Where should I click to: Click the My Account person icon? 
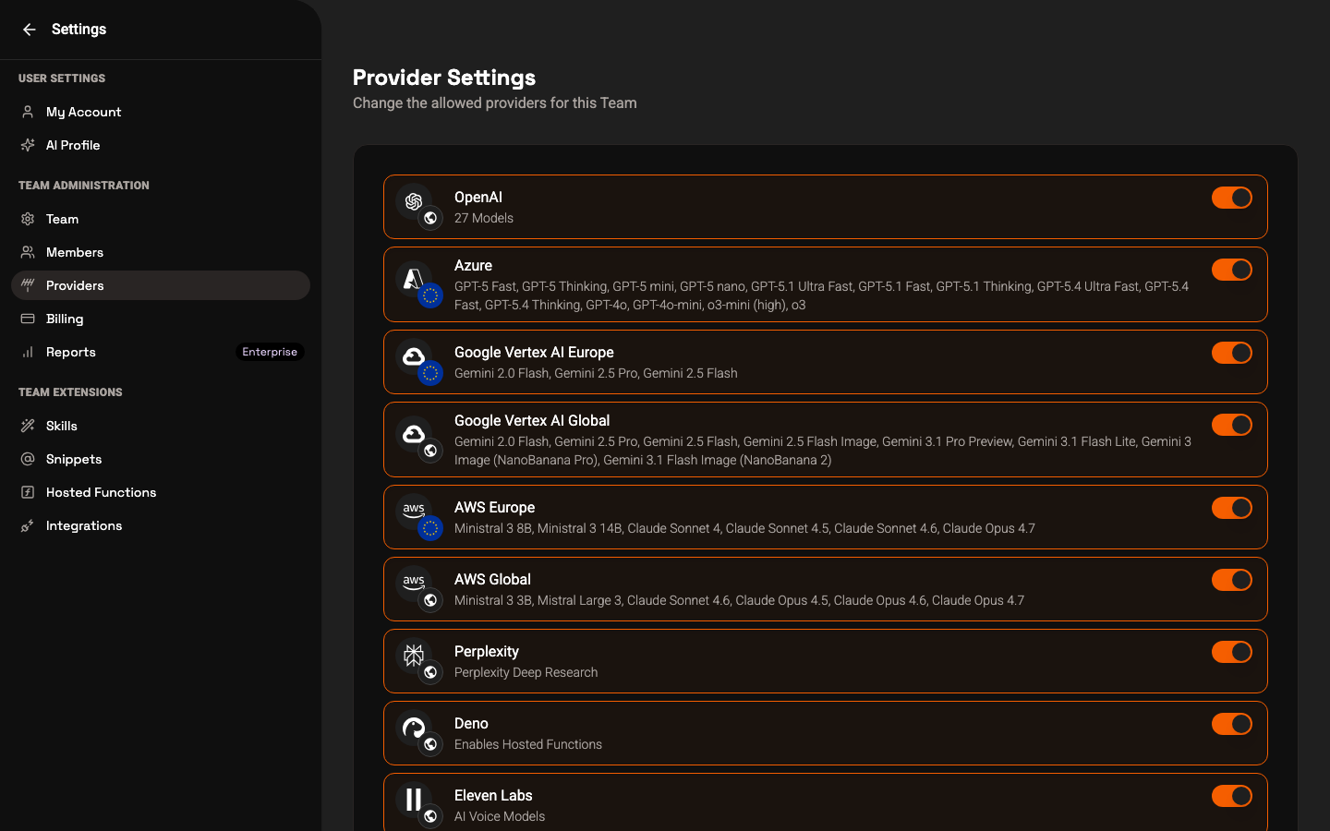28,112
